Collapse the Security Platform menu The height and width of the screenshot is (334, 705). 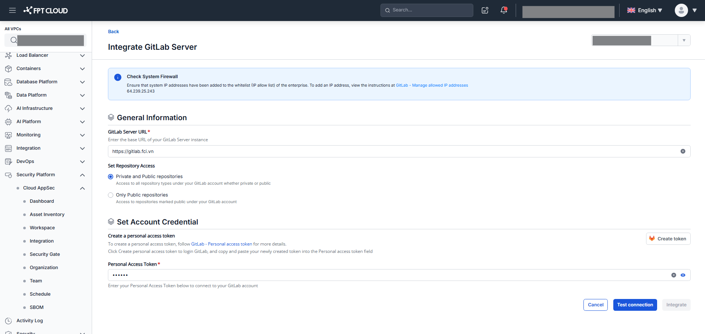click(83, 175)
